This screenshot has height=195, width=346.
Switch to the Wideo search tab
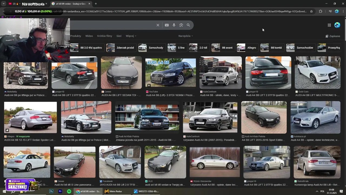(89, 36)
